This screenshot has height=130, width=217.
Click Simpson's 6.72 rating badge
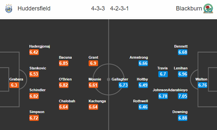coord(34,118)
